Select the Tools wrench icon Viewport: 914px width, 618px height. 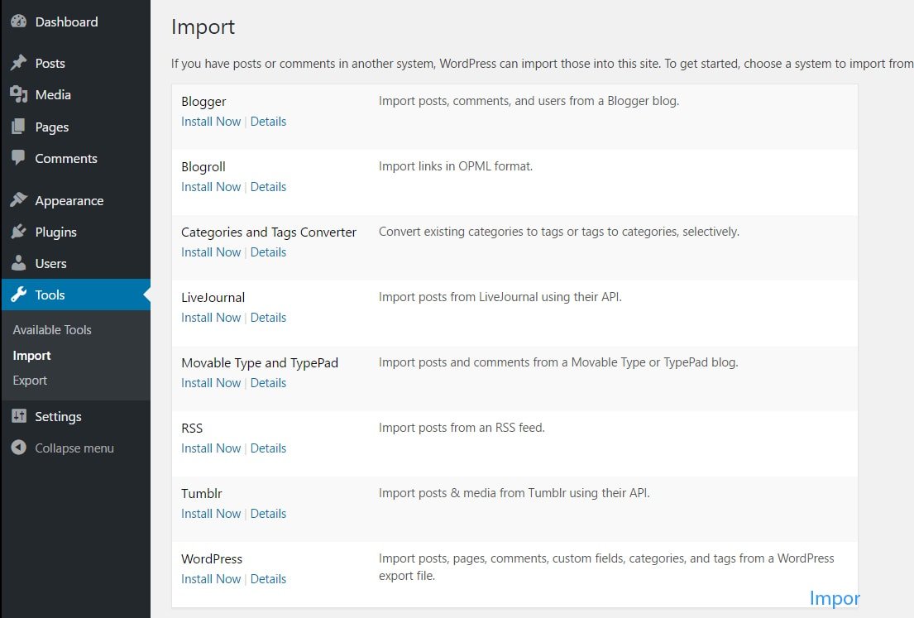tap(20, 295)
